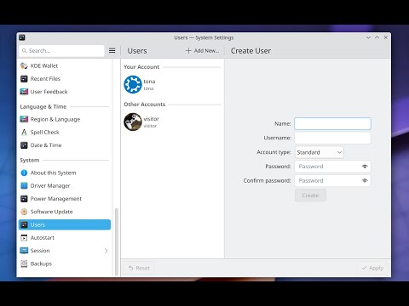Open the Driver Manager page
This screenshot has width=409, height=306.
[x=65, y=186]
